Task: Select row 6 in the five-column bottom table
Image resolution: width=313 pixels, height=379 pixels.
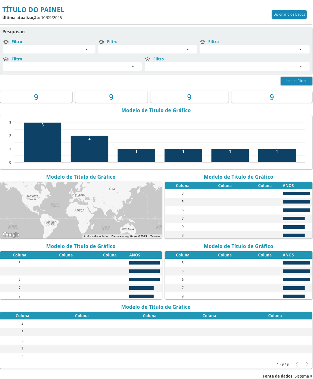Action: click(x=156, y=340)
